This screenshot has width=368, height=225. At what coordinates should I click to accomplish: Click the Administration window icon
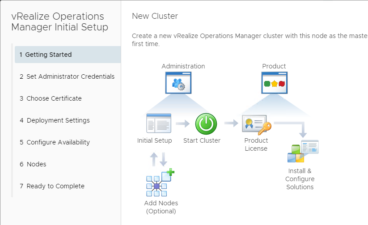pyautogui.click(x=178, y=83)
